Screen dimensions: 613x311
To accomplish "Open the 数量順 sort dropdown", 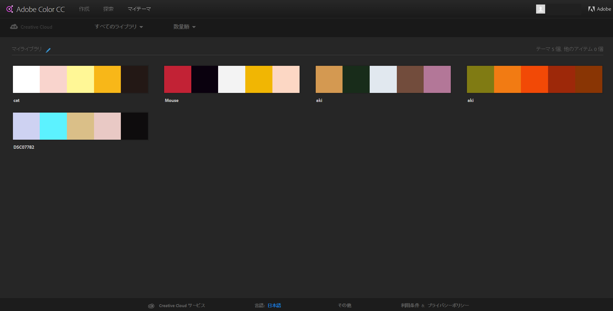I will click(x=184, y=27).
